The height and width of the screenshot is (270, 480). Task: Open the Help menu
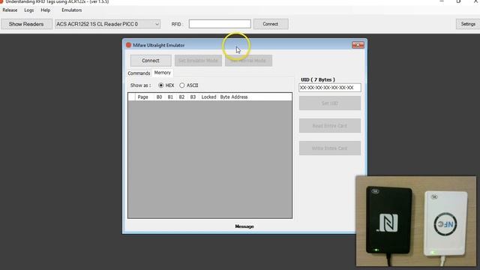(x=46, y=10)
